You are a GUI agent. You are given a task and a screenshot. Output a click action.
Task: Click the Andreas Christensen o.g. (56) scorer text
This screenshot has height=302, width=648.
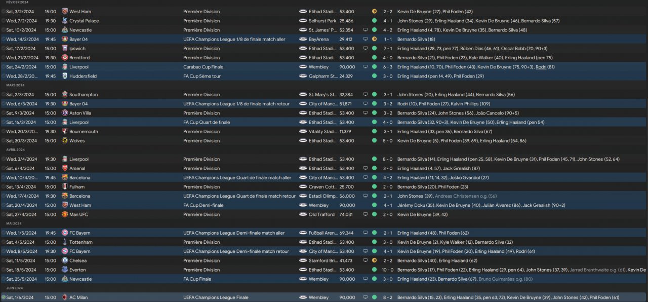[466, 196]
